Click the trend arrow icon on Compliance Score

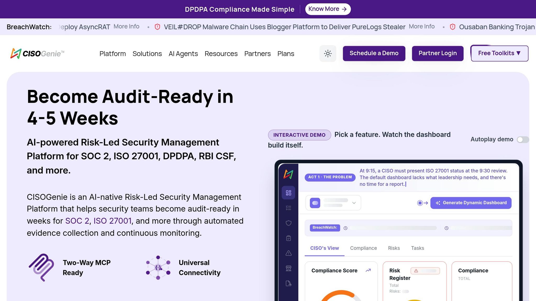click(x=368, y=270)
